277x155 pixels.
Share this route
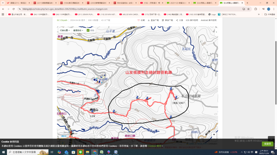(179, 20)
